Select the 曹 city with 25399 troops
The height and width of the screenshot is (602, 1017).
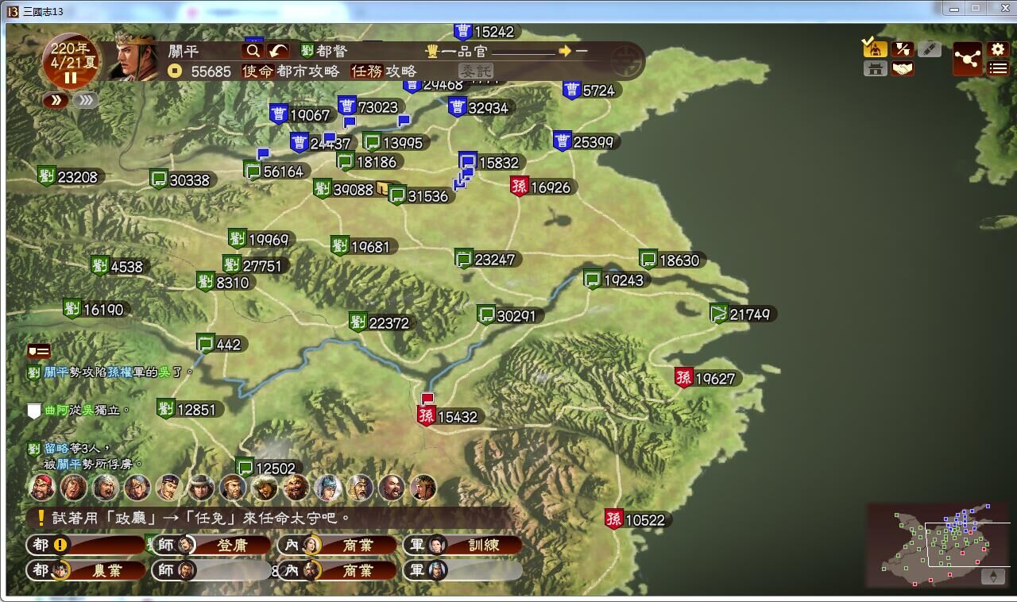(x=584, y=141)
